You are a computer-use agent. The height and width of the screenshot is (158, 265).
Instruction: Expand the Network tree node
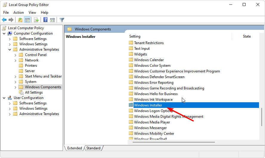click(16, 60)
